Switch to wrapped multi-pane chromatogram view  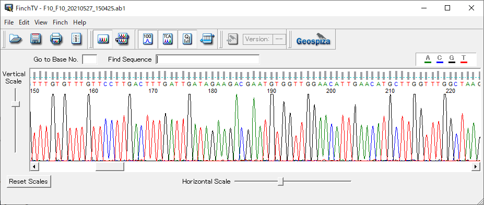[x=122, y=39]
